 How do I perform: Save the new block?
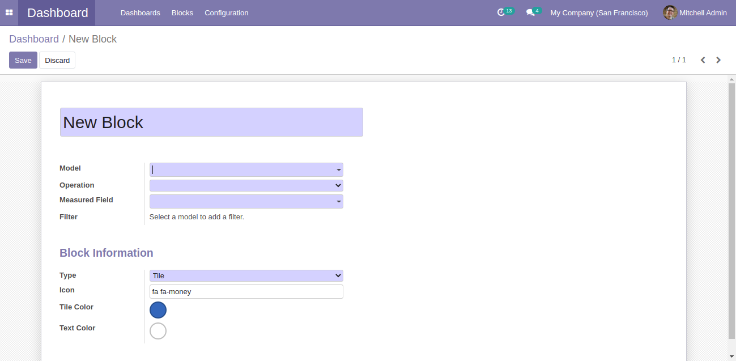[23, 60]
